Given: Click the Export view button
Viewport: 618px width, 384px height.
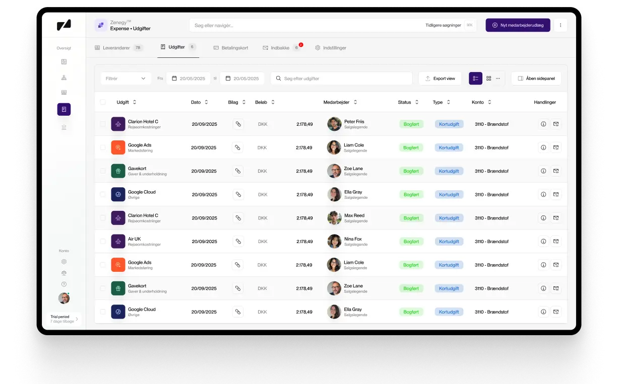Looking at the screenshot, I should pyautogui.click(x=440, y=79).
